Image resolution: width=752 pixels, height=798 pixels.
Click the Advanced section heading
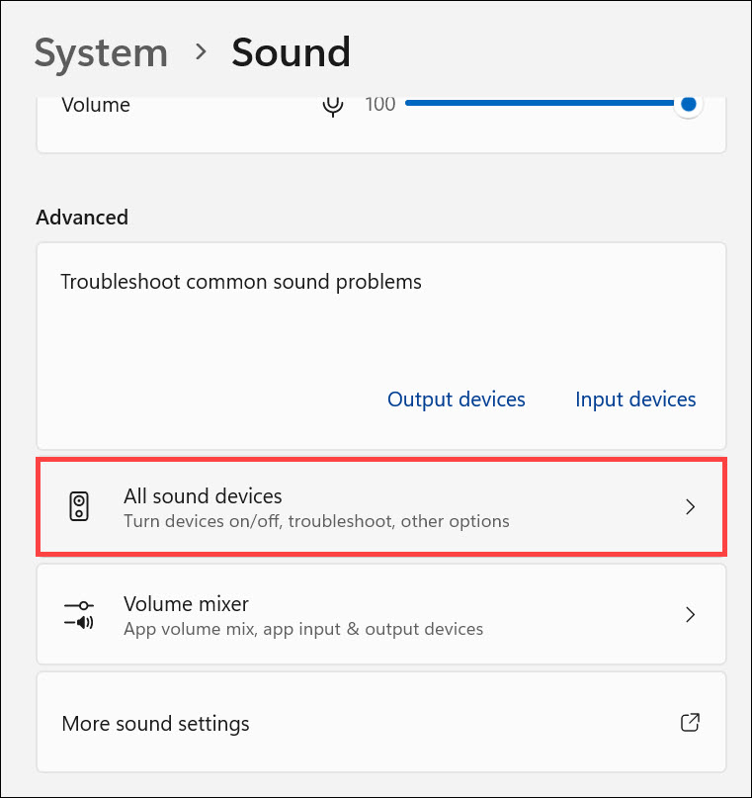[82, 217]
